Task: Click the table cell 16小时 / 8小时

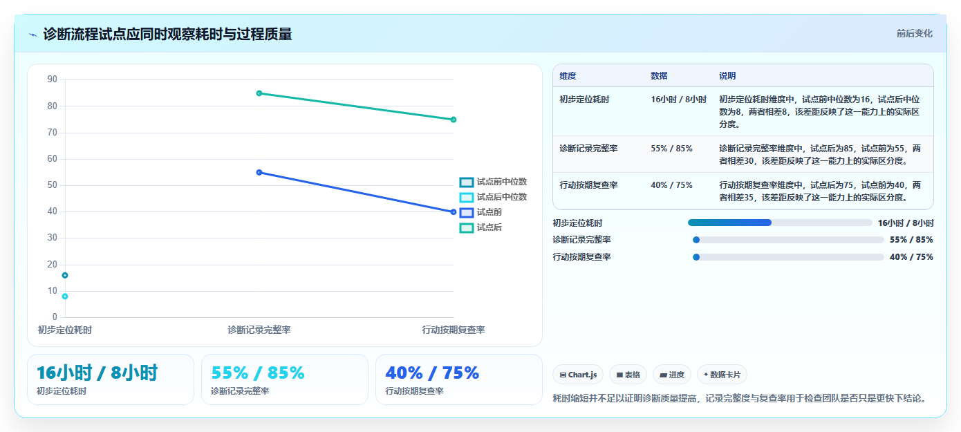Action: (x=678, y=100)
